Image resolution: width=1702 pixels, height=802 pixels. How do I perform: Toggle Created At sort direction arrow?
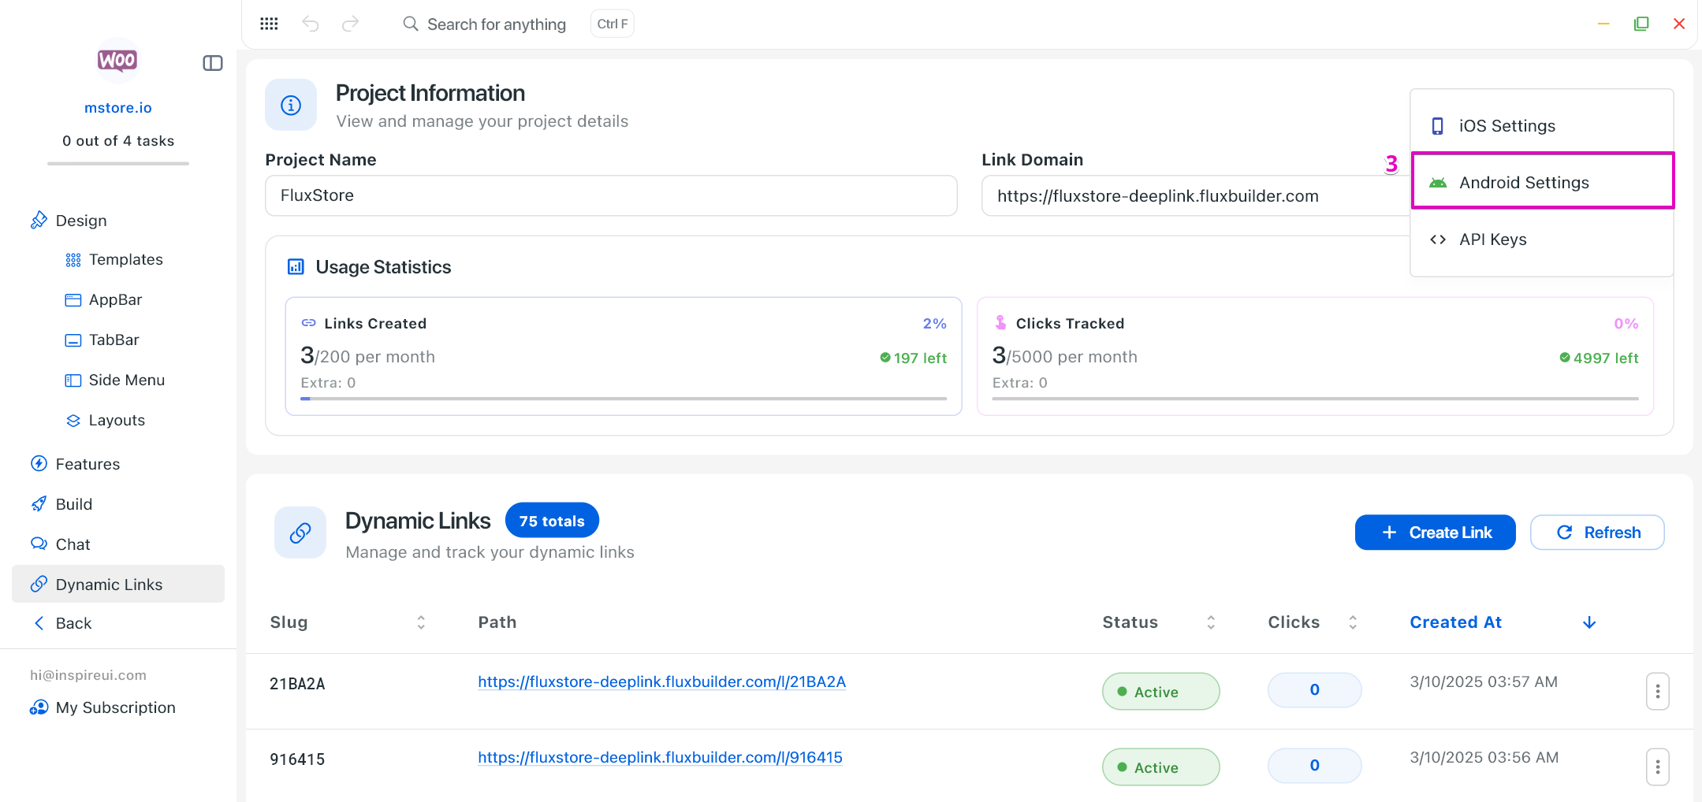pyautogui.click(x=1589, y=622)
